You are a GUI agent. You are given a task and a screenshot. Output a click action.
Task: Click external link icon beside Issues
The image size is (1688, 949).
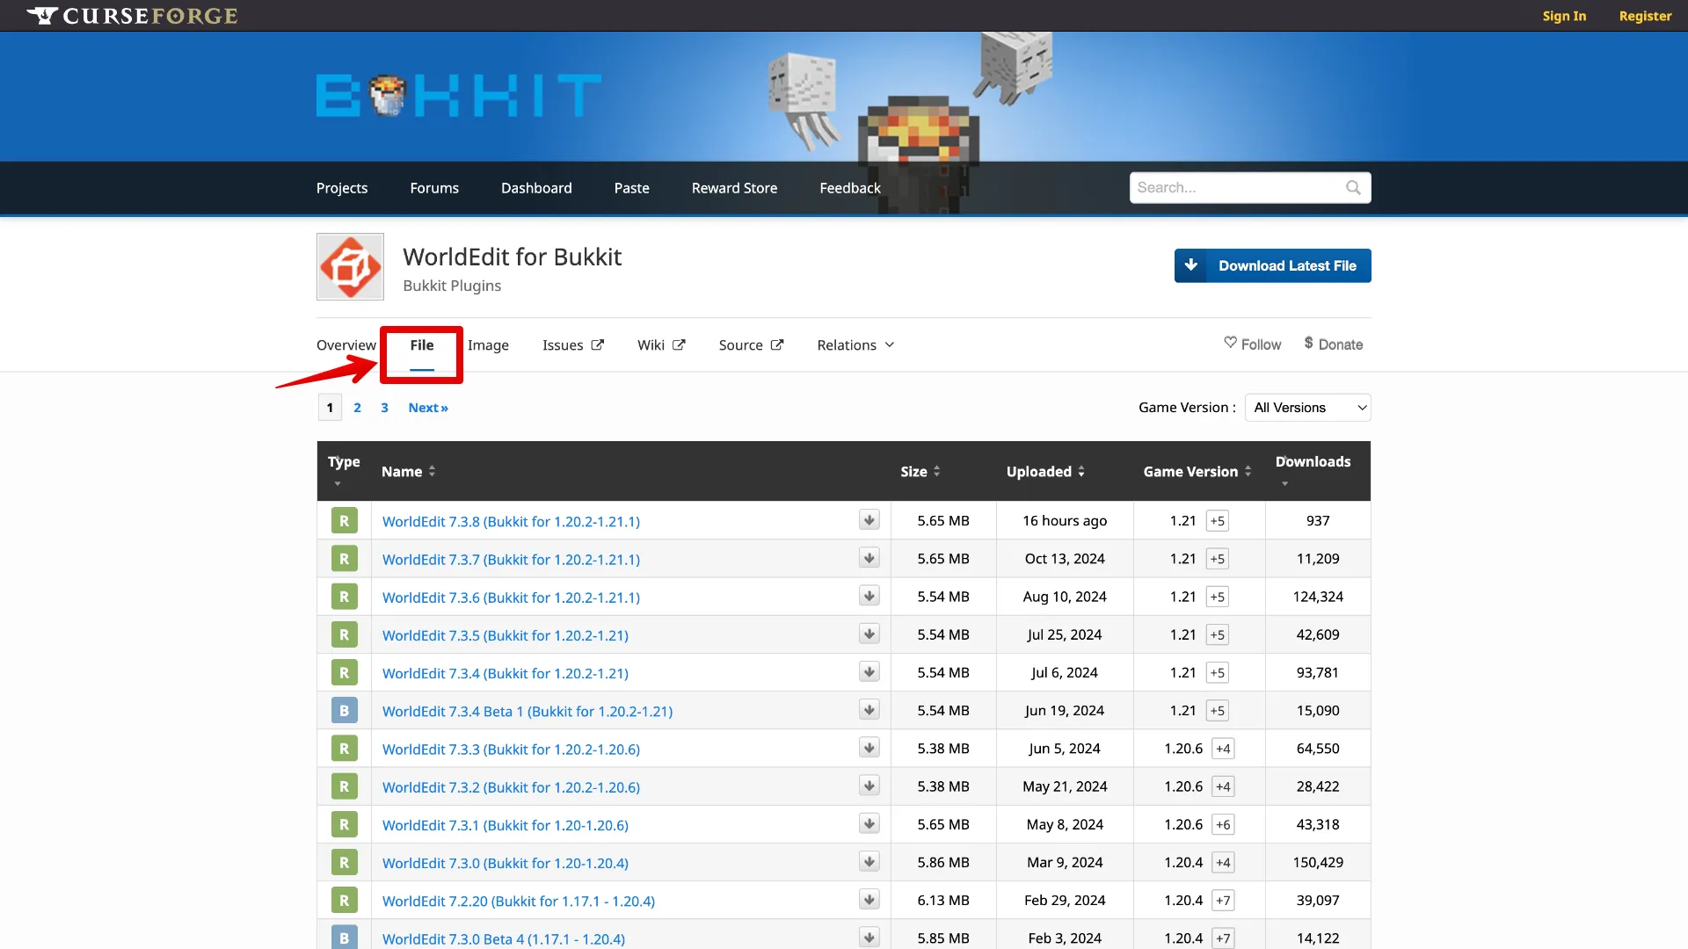click(x=598, y=344)
